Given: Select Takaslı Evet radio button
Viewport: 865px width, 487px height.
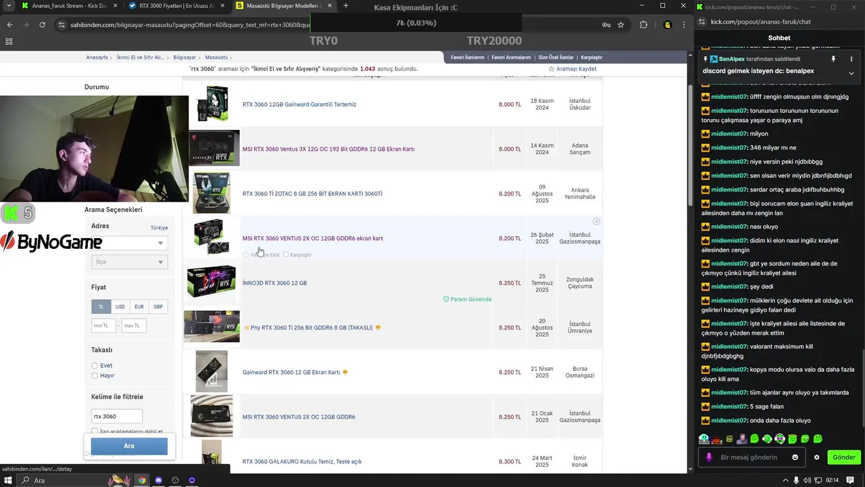Looking at the screenshot, I should coord(95,366).
